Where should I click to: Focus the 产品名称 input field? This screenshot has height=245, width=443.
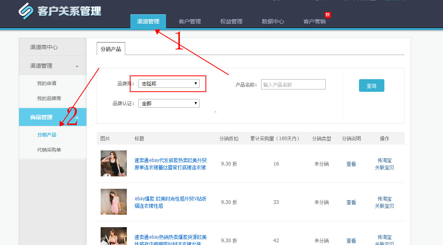[x=293, y=84]
